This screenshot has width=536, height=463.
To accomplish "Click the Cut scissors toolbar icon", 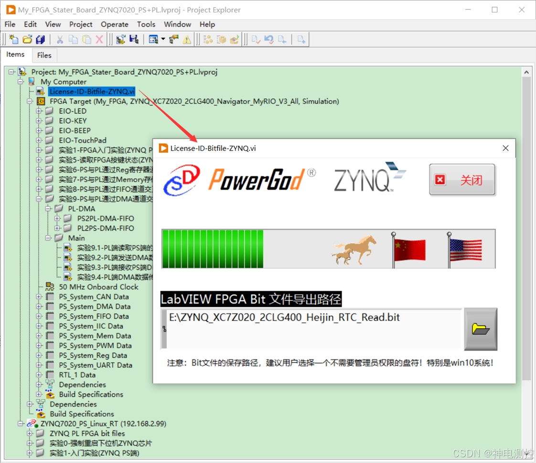I will (x=60, y=39).
